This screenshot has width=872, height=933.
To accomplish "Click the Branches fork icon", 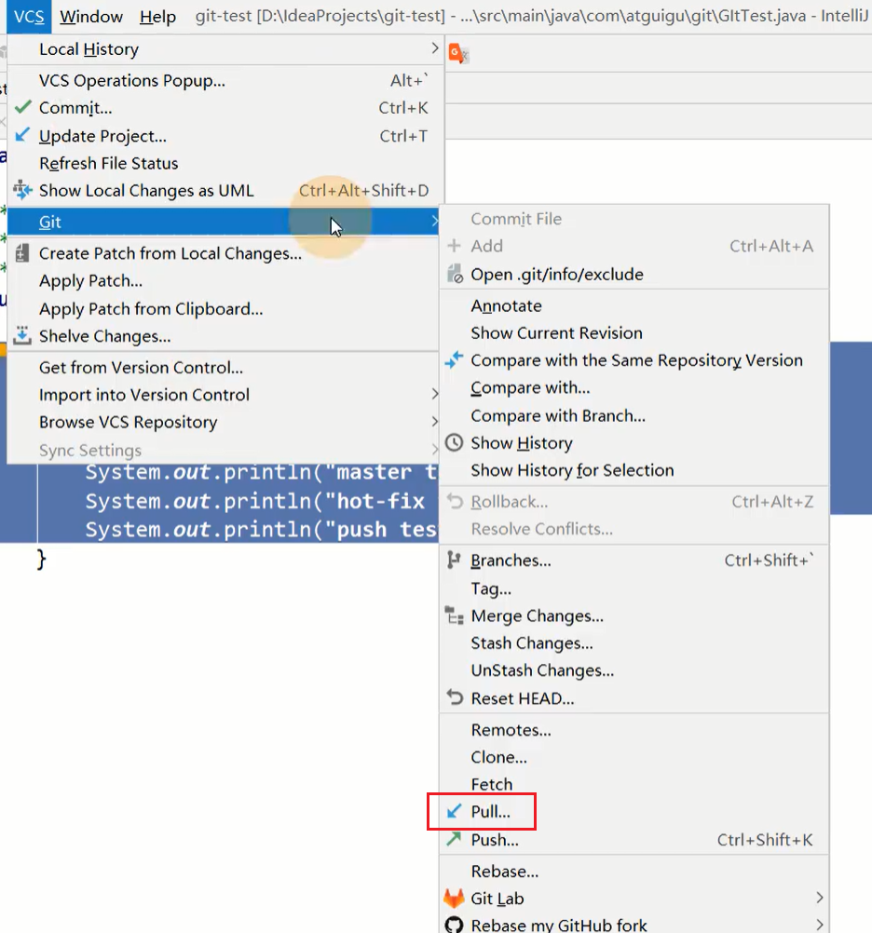I will click(454, 560).
